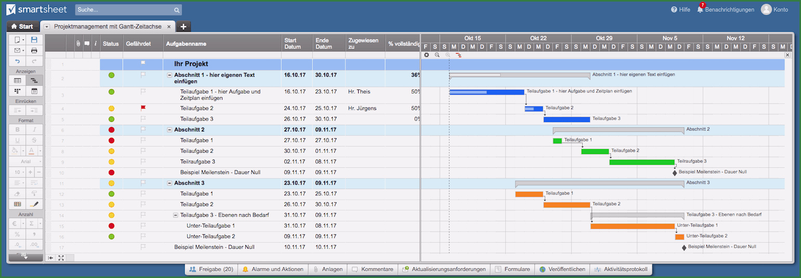
Task: Collapse Teilaufgabe 3 - Ebenen nach Bedarf
Action: click(176, 215)
